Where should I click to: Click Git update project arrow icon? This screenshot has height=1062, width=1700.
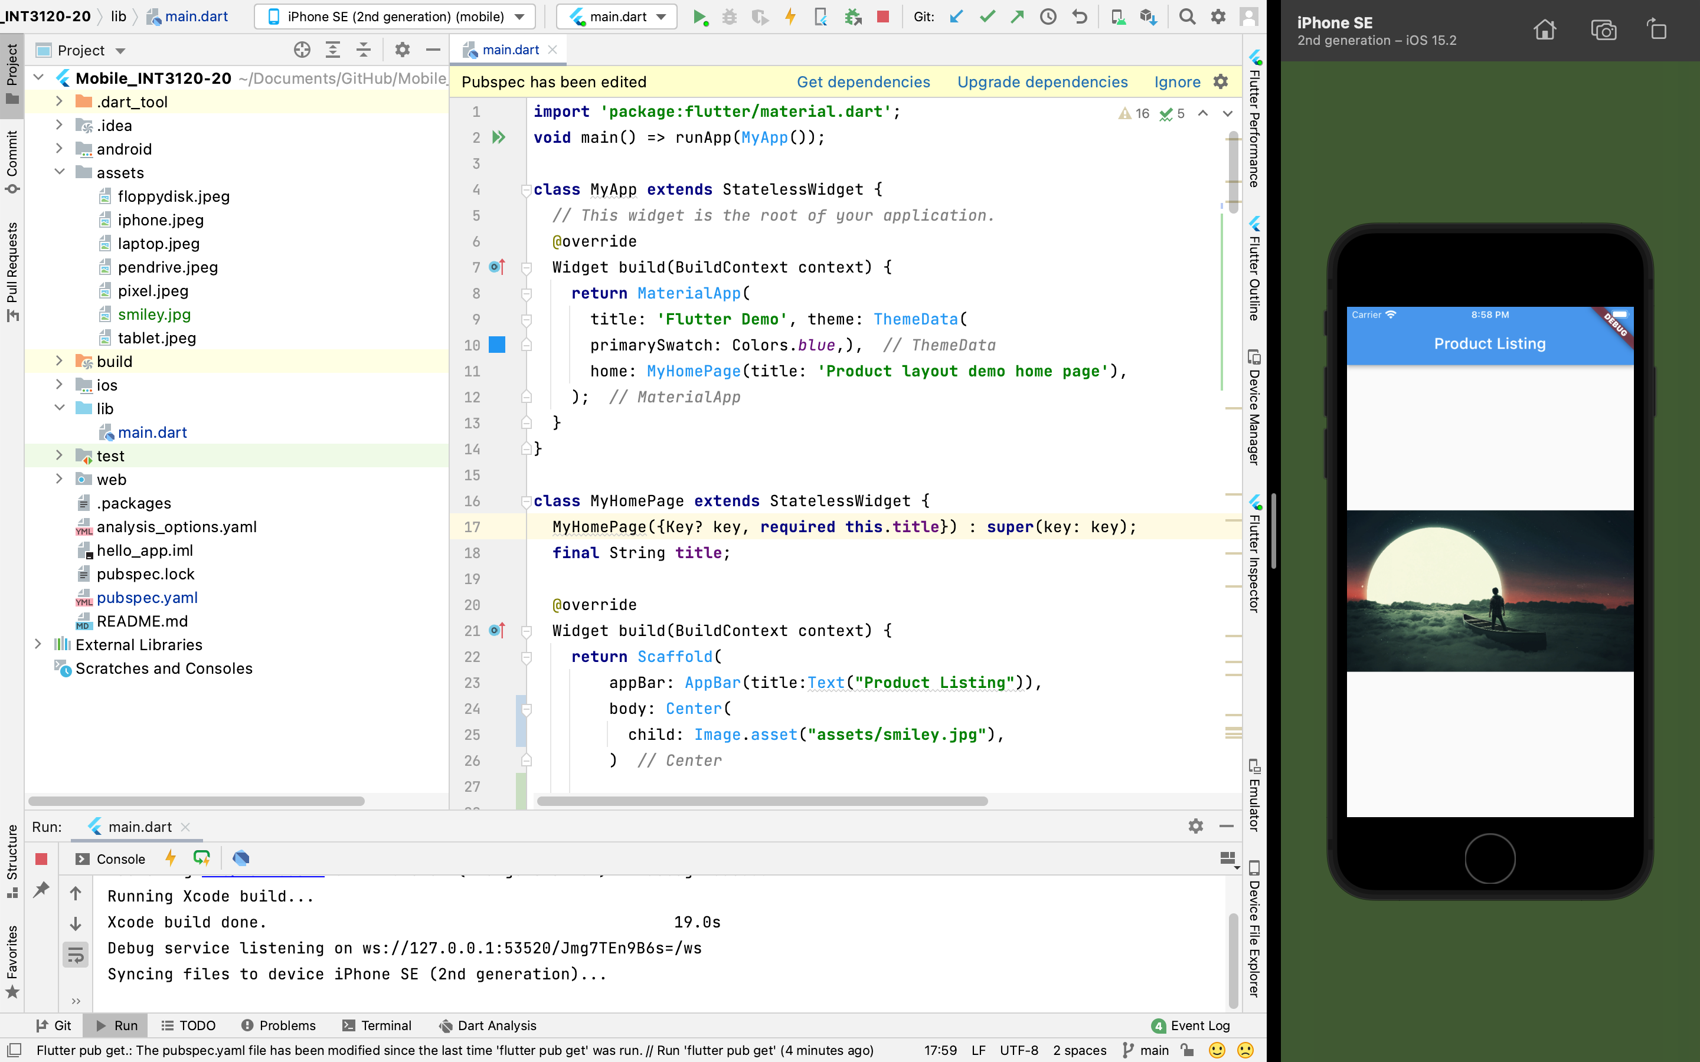coord(956,17)
